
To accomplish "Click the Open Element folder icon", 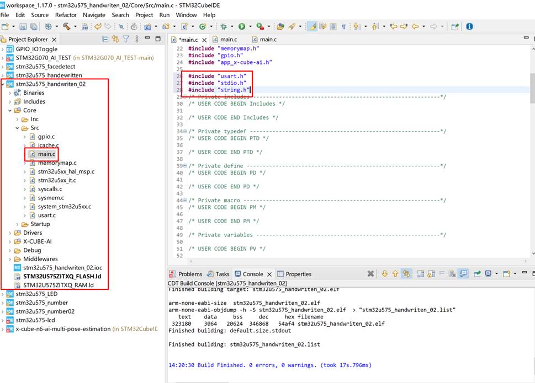I will point(280,26).
